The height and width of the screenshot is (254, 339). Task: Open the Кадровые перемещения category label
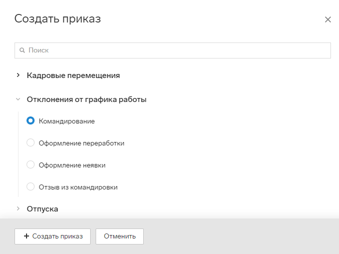point(73,75)
